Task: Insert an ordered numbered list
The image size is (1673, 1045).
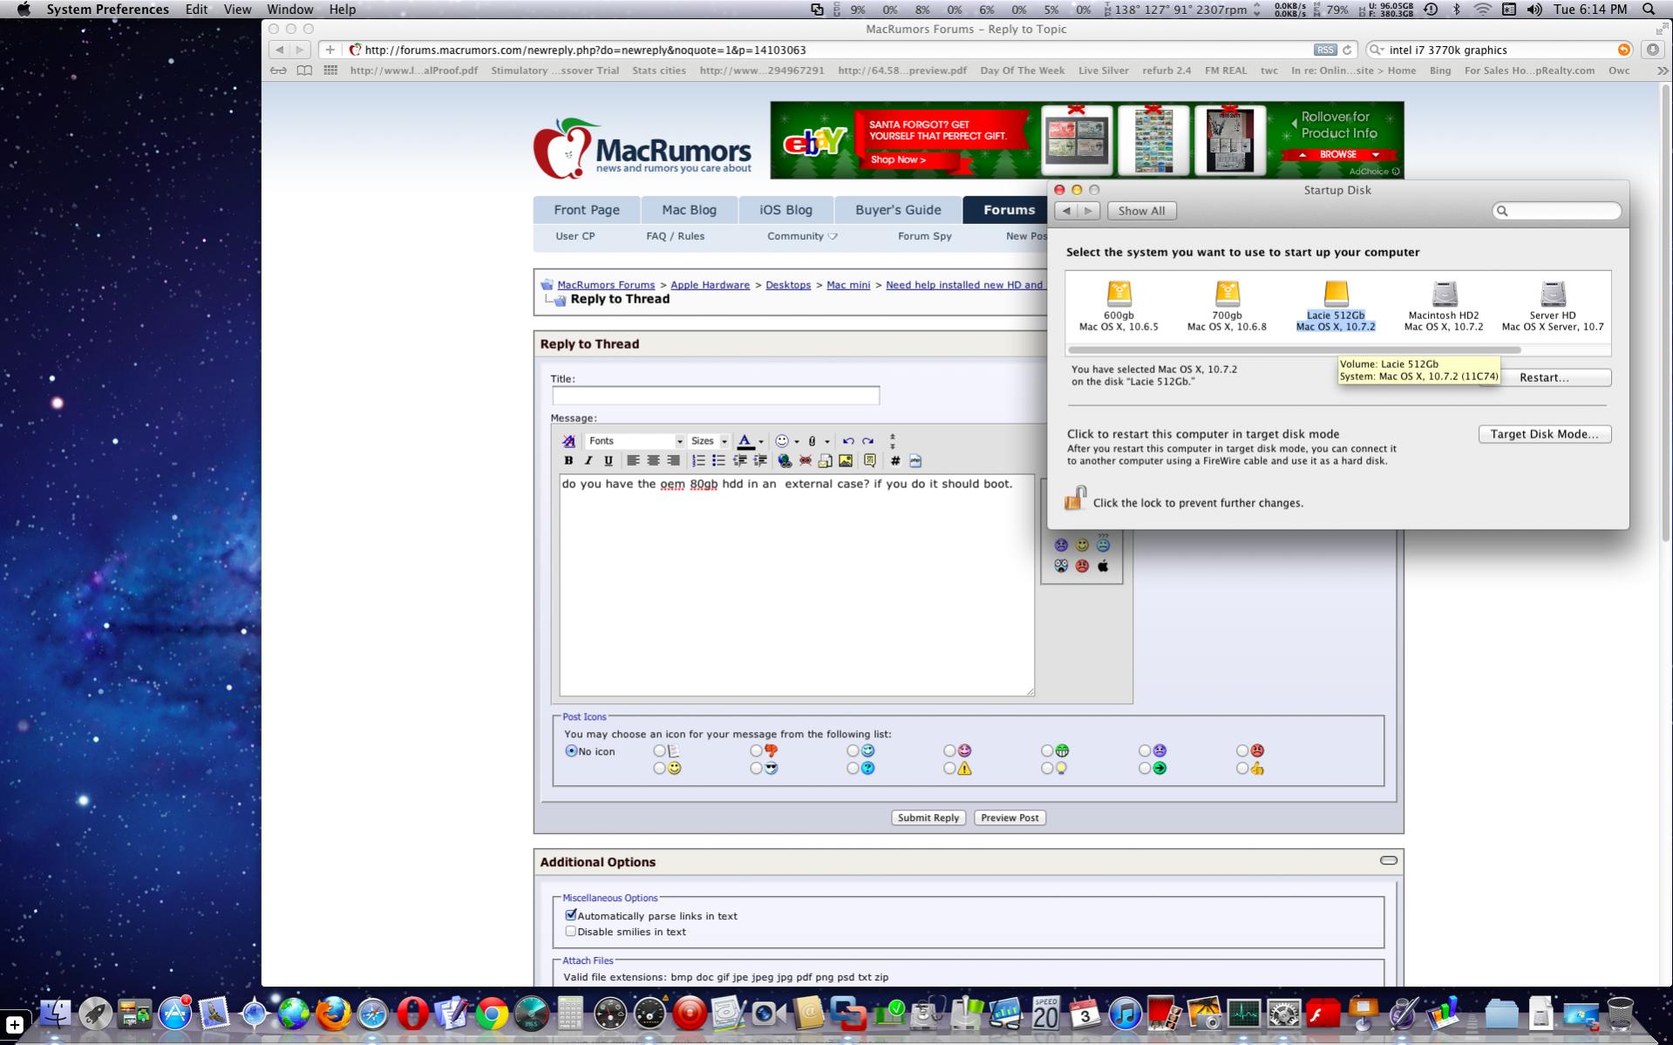Action: (698, 460)
